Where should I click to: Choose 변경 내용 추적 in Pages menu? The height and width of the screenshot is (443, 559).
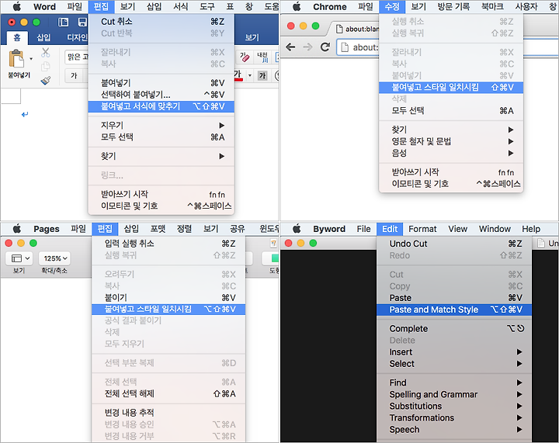168,413
